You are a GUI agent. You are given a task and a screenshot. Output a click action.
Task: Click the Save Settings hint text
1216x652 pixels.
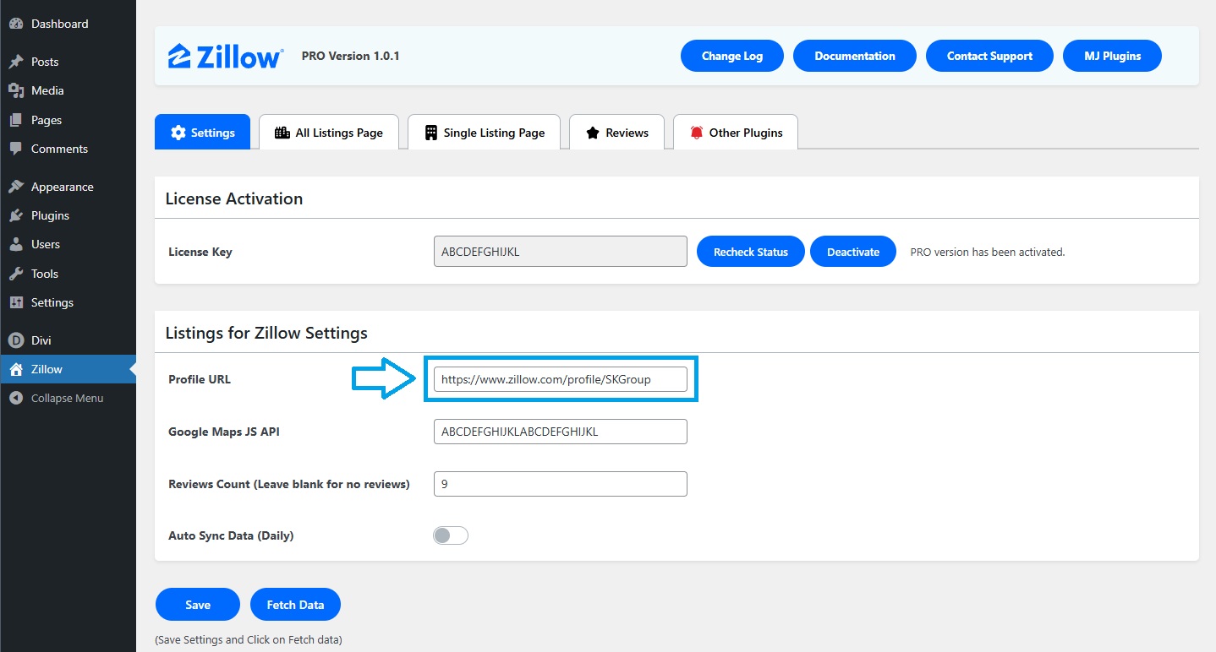249,639
